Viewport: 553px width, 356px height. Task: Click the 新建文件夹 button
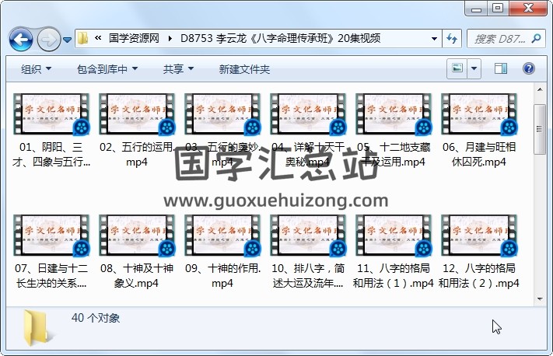tap(244, 69)
